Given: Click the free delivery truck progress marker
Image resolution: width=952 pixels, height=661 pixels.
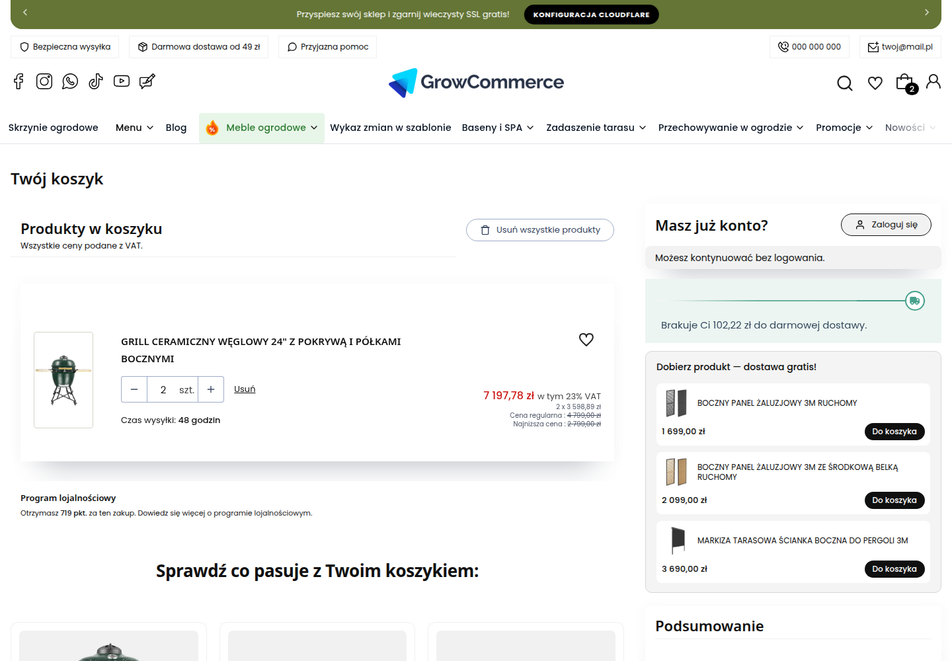Looking at the screenshot, I should click(915, 301).
